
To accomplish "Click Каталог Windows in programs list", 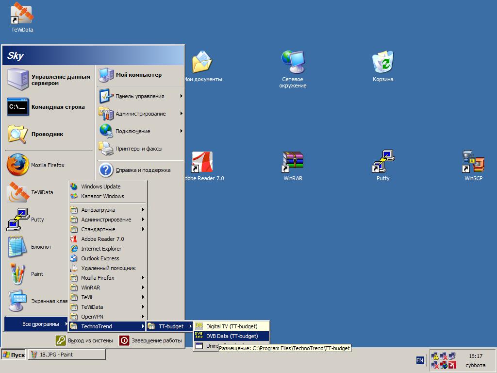I will click(x=108, y=196).
